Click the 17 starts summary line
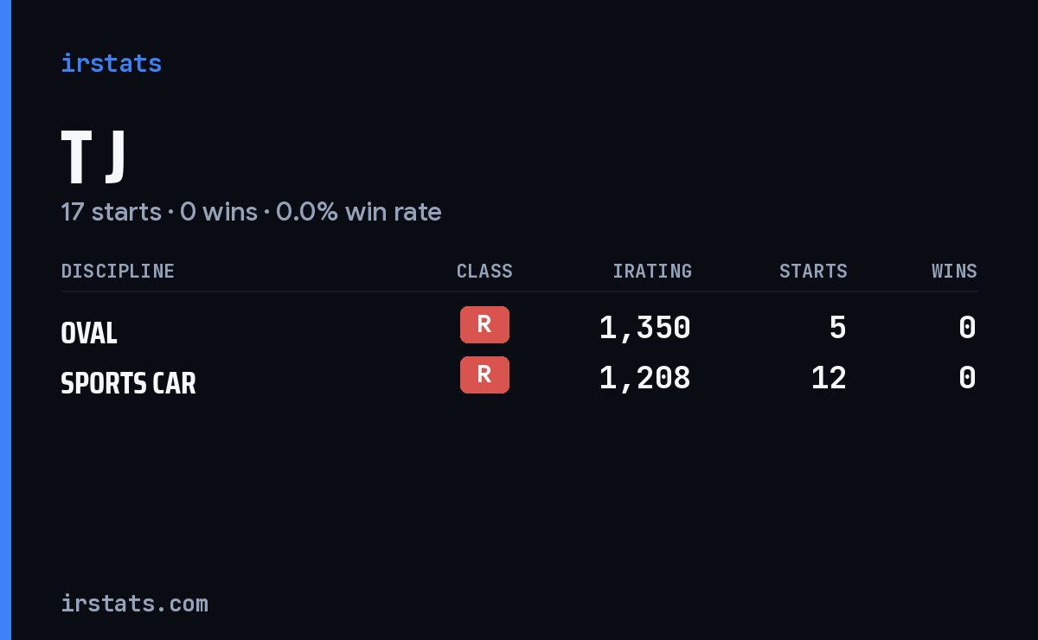 (x=251, y=212)
